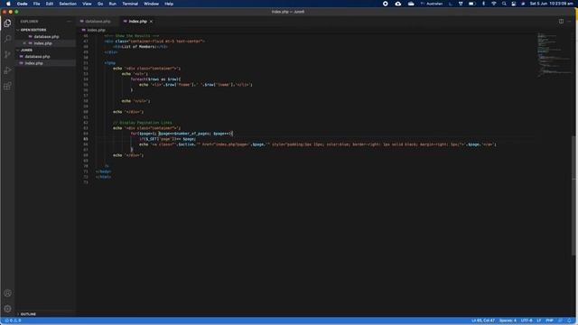This screenshot has width=578, height=325.
Task: Open the Extensions view
Action: [x=7, y=87]
